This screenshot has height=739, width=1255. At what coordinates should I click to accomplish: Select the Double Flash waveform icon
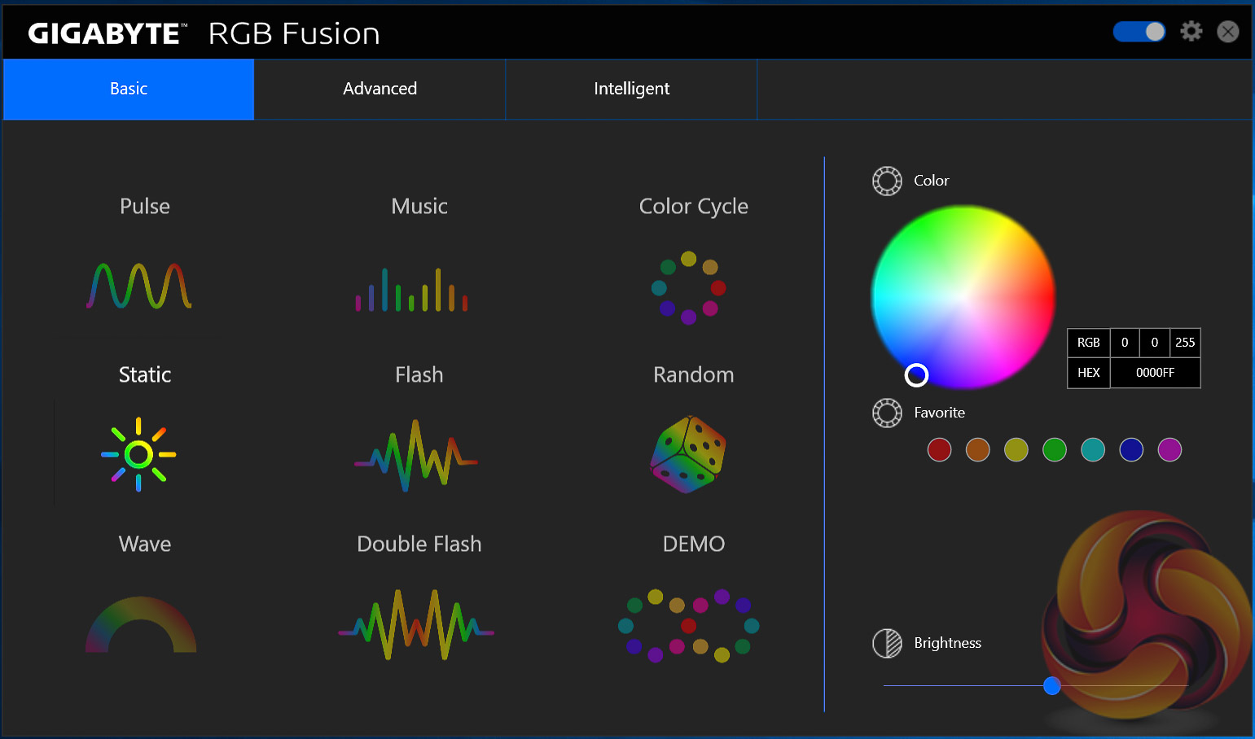tap(416, 624)
